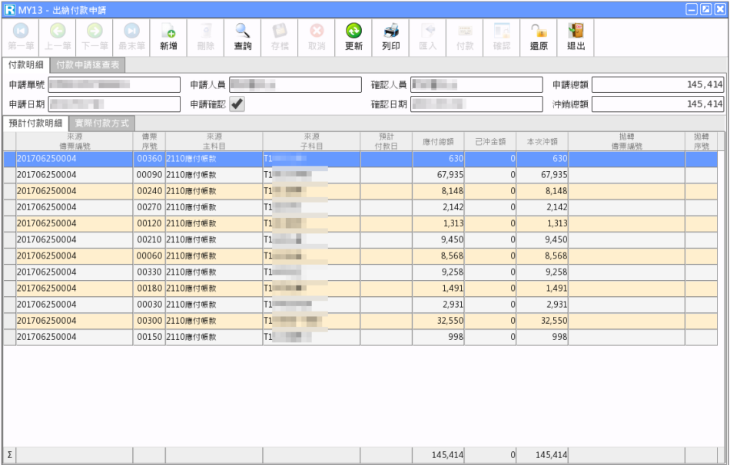Toggle the 申請確認 checkbox
Screen dimensions: 730x465
(237, 104)
